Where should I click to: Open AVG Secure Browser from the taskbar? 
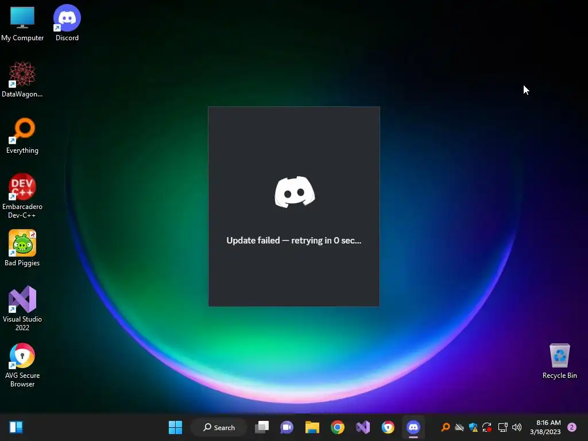(388, 427)
